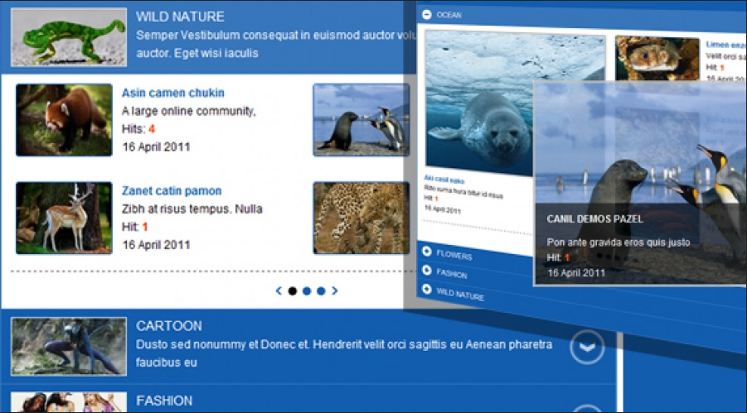Click date 16 April 2011 under Zanet catin pamon
Viewport: 747px width, 413px height.
coord(156,245)
